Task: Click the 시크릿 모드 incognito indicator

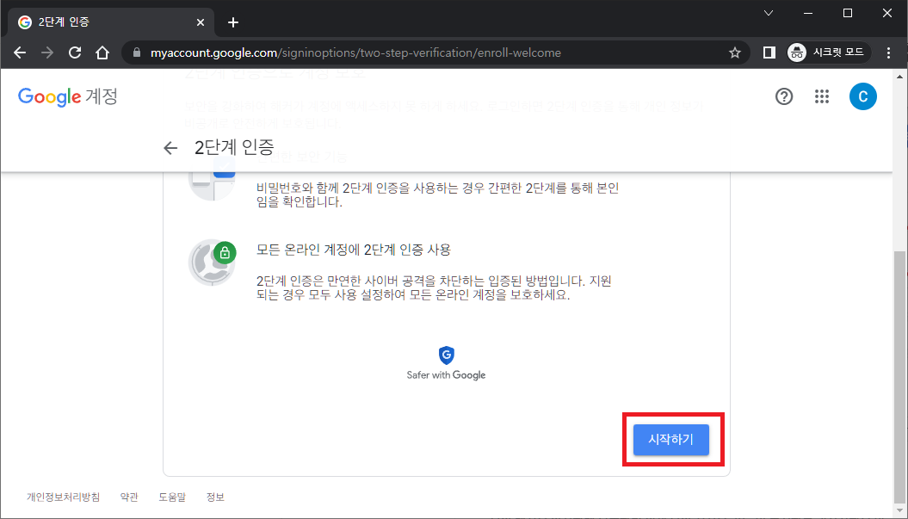Action: [x=829, y=53]
